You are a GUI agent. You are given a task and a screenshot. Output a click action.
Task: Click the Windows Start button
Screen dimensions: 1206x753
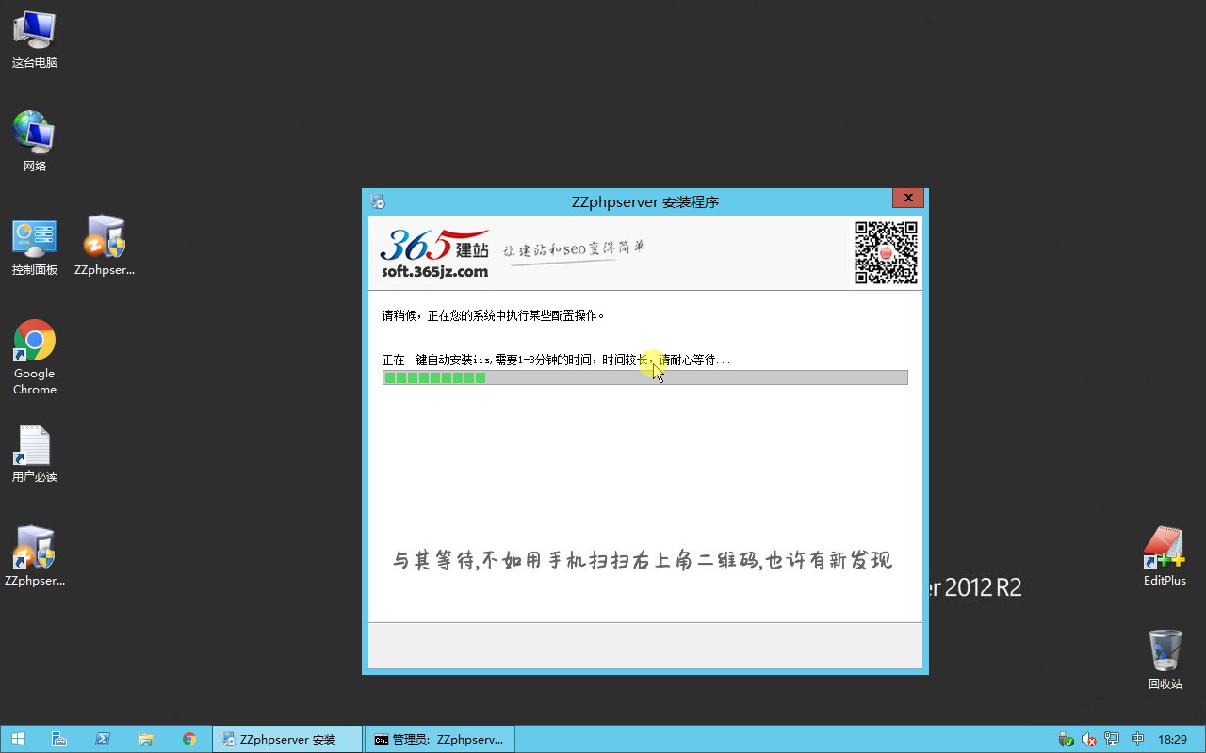tap(18, 739)
